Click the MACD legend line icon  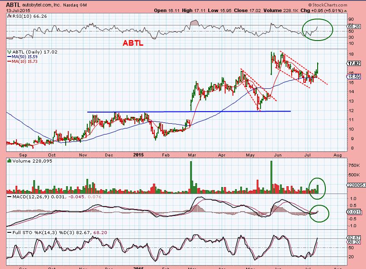tap(10, 197)
